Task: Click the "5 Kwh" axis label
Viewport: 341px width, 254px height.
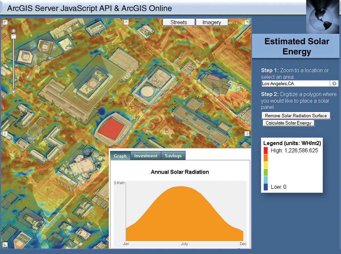Action: pyautogui.click(x=119, y=183)
